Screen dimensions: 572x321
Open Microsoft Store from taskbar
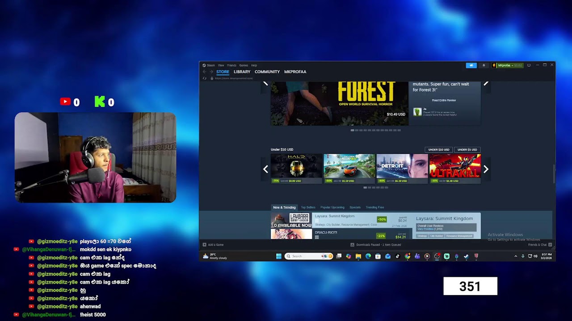[378, 256]
